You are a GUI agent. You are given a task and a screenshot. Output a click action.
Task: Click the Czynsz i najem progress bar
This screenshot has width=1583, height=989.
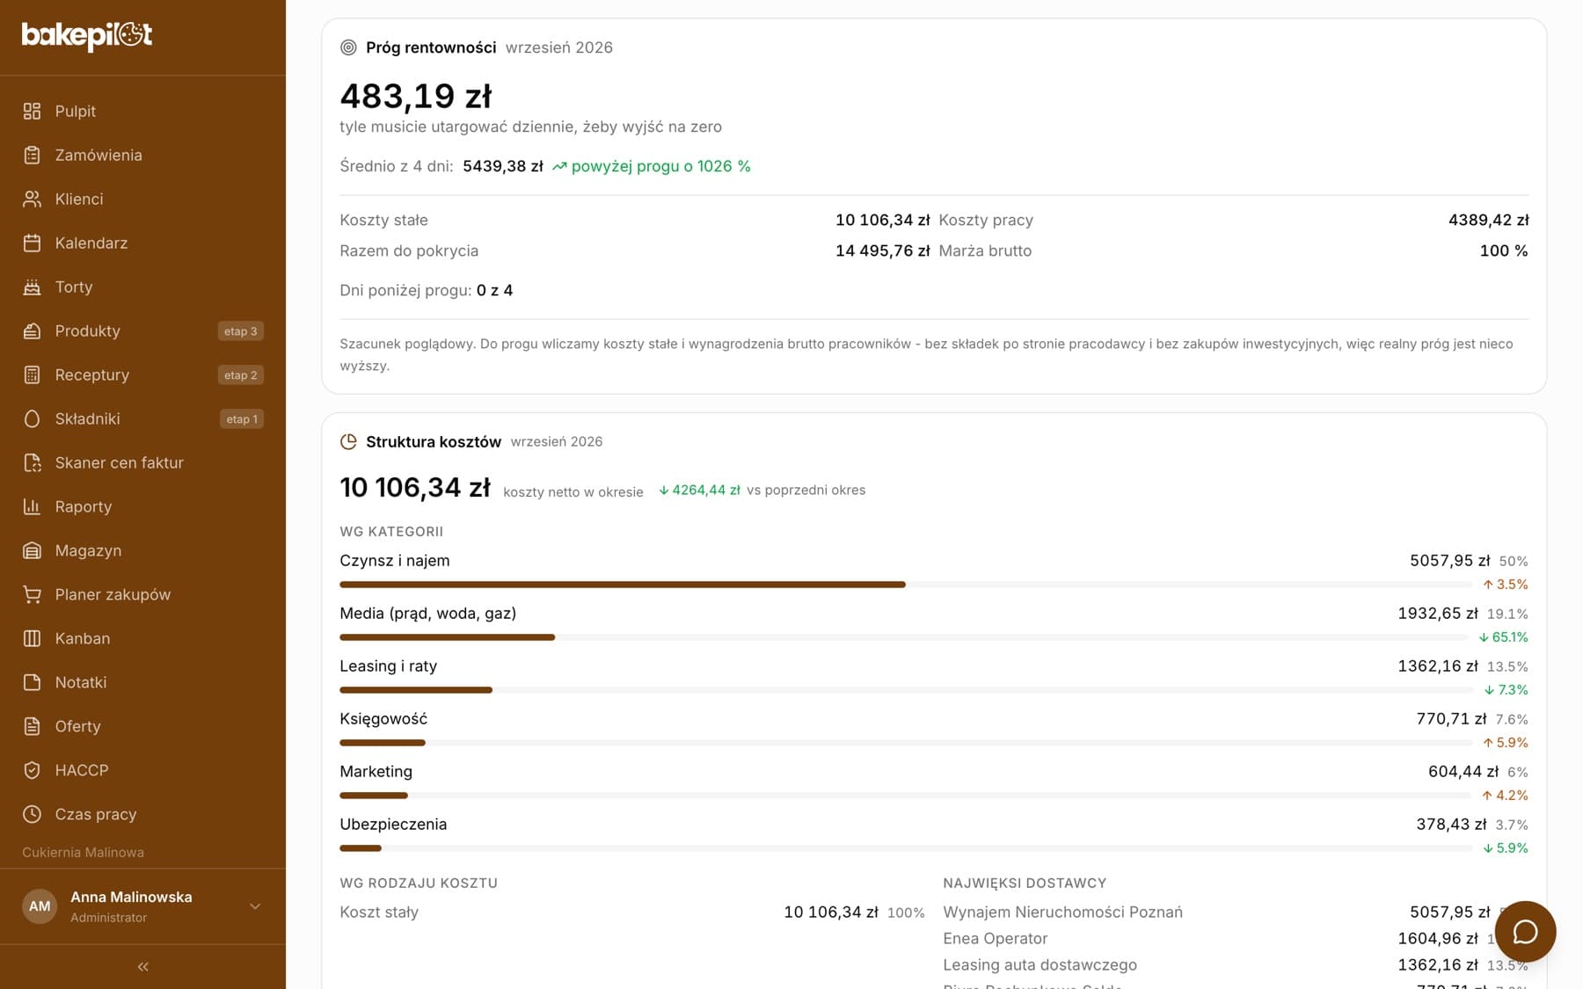tap(906, 585)
